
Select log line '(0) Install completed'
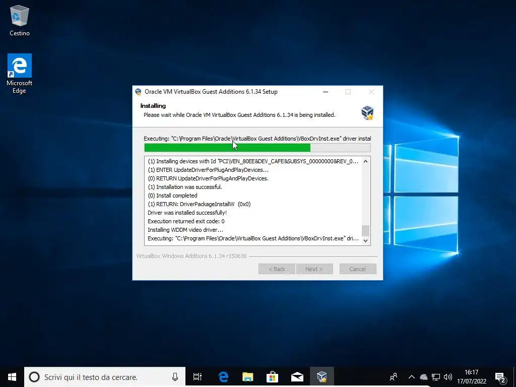click(172, 196)
